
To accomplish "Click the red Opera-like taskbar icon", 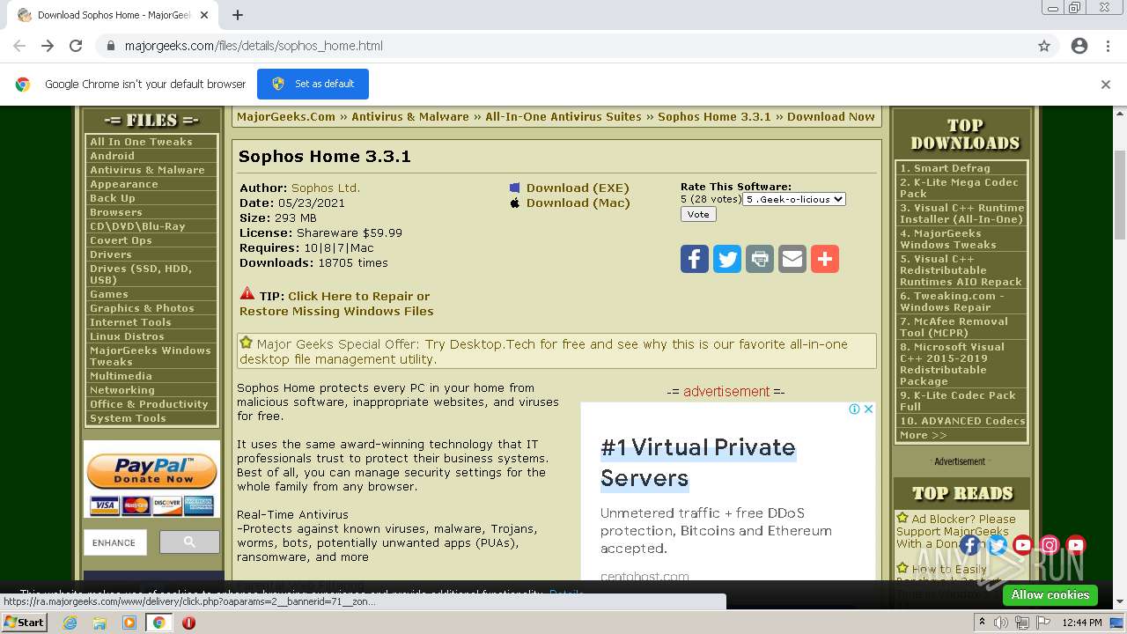I will [188, 623].
